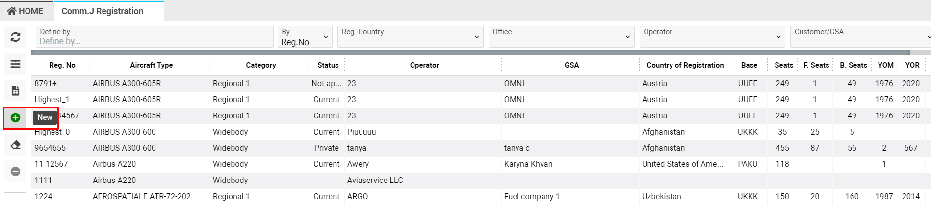Click the export spreadsheet icon
Screen dimensions: 931x205
click(x=15, y=91)
